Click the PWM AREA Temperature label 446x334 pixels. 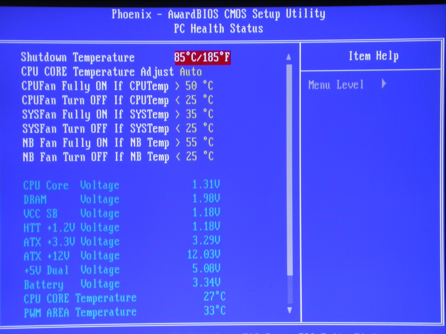[80, 312]
